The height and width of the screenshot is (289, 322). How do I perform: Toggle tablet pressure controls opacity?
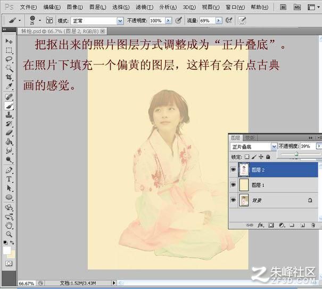[x=178, y=20]
